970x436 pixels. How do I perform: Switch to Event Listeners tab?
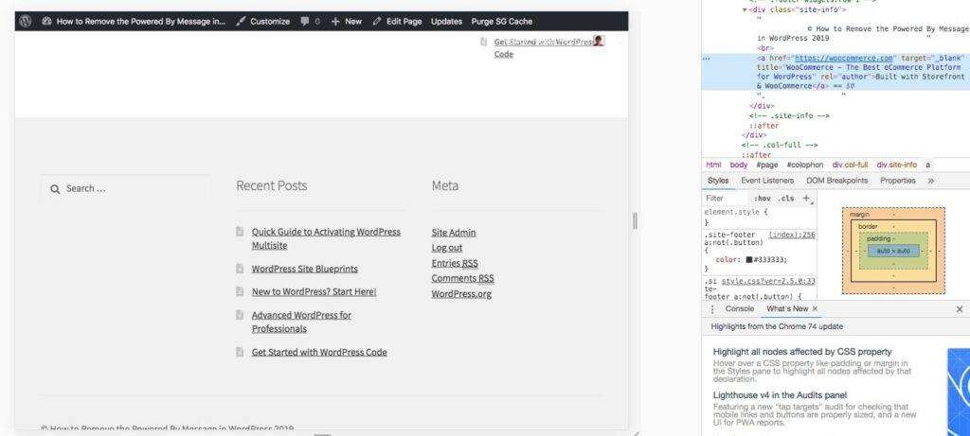point(767,181)
